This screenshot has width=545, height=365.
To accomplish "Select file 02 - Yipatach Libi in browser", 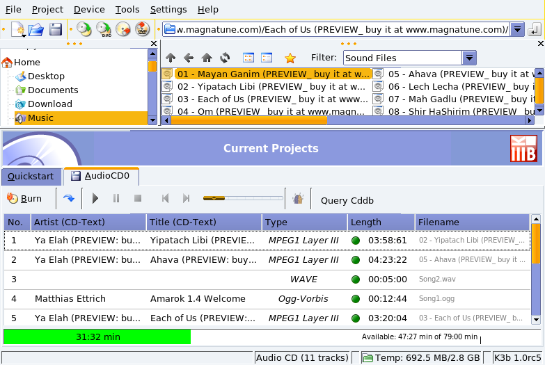I will coord(264,86).
